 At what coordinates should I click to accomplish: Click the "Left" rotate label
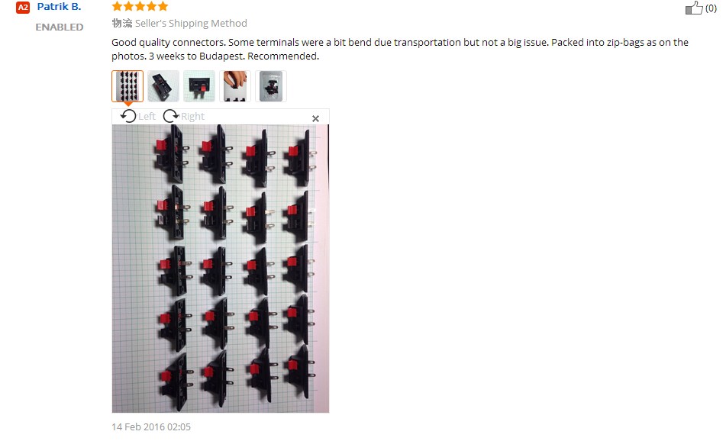click(147, 117)
